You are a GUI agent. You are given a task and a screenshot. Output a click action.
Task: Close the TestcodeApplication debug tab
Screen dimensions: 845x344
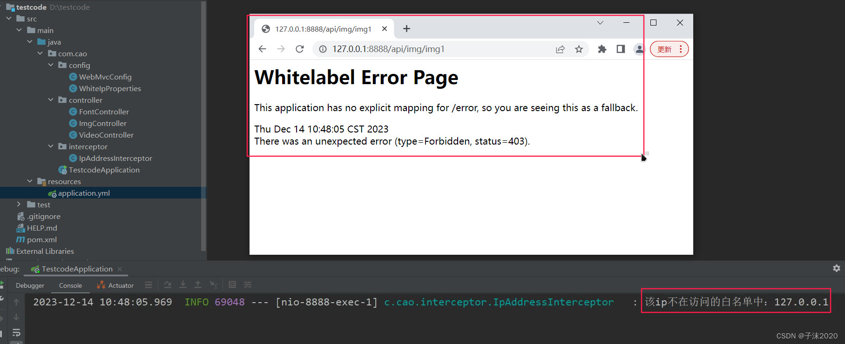pyautogui.click(x=120, y=269)
